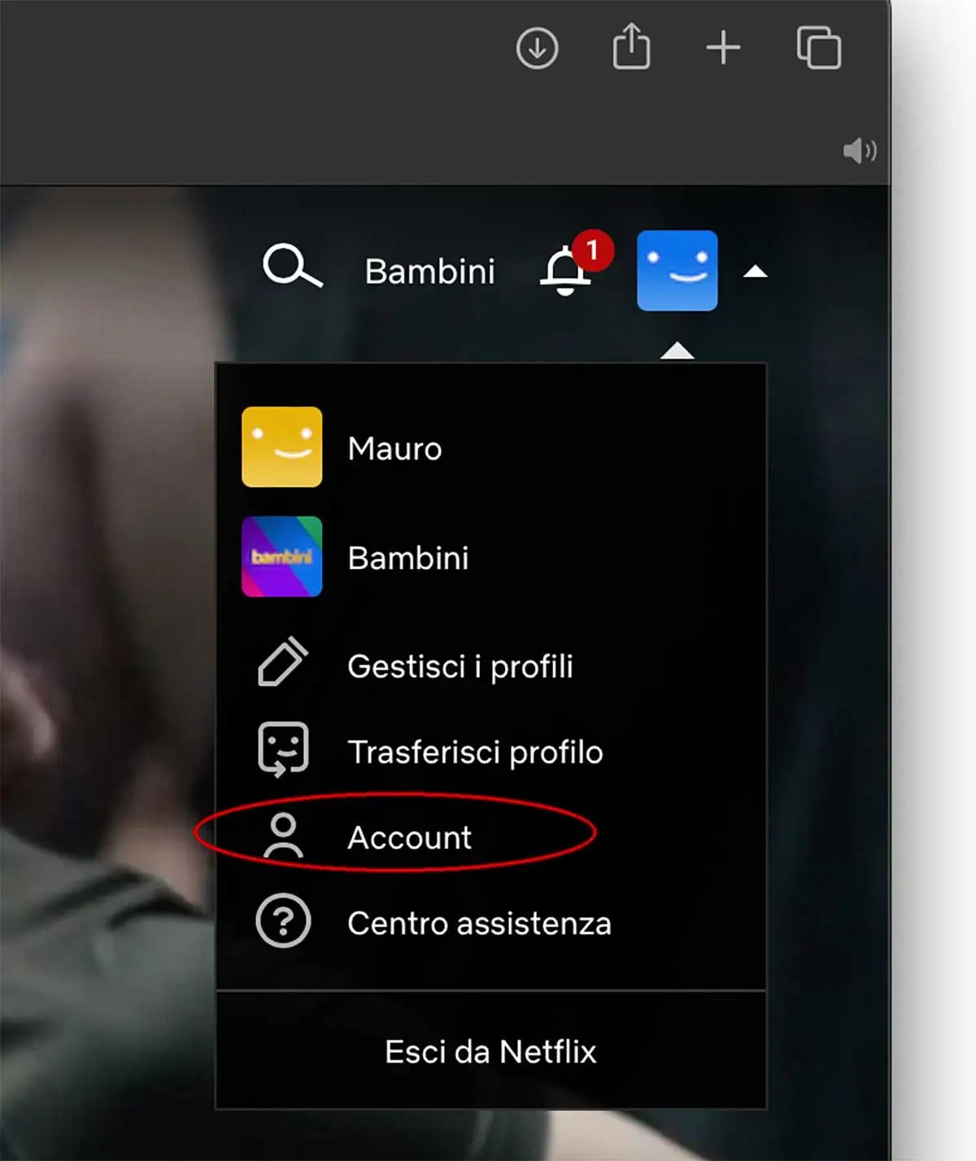
Task: Choose Centro assistenza from the menu
Action: tap(479, 923)
